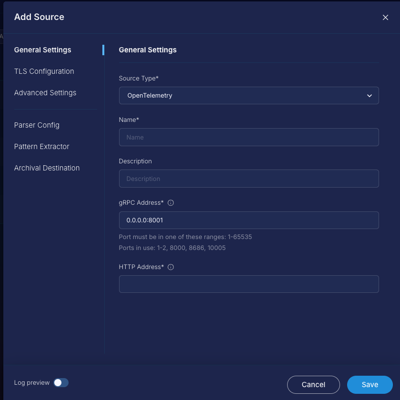This screenshot has width=400, height=400.
Task: Open the TLS Configuration section
Action: [44, 71]
